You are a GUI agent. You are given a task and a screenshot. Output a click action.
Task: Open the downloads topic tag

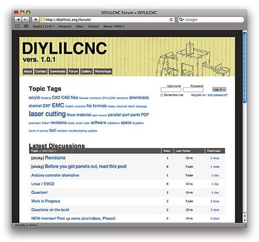pos(139,97)
